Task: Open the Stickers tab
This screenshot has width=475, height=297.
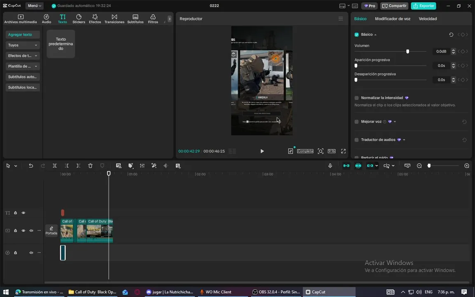Action: pos(79,19)
